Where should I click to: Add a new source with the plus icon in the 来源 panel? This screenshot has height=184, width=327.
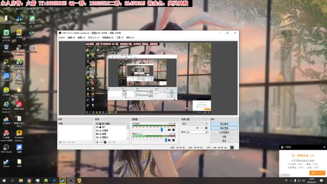coord(97,142)
